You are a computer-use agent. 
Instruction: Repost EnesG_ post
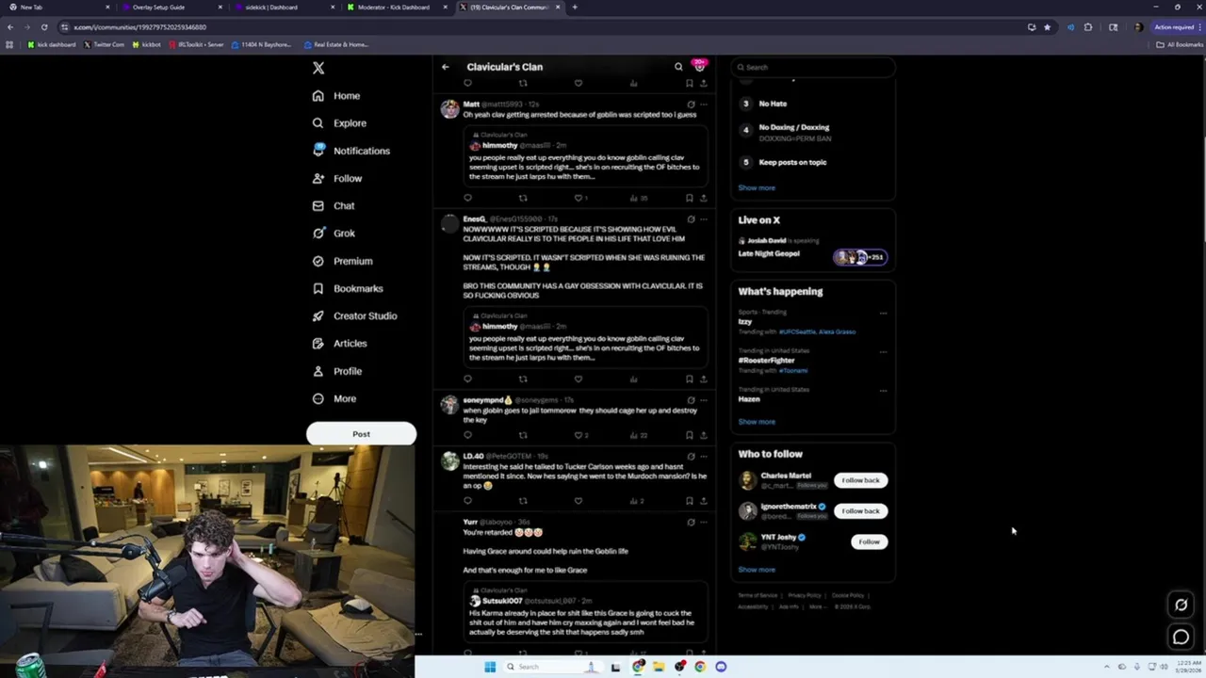pos(523,379)
